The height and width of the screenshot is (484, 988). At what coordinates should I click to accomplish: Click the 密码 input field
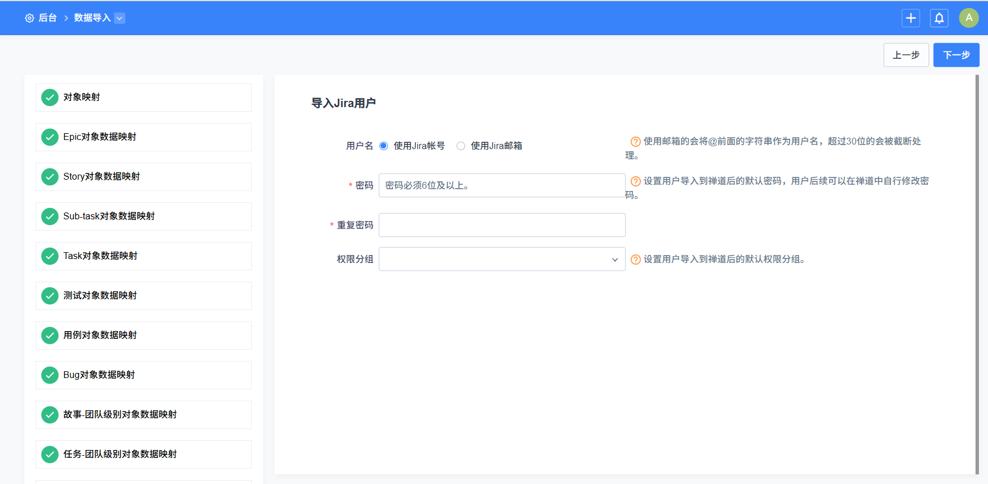502,185
